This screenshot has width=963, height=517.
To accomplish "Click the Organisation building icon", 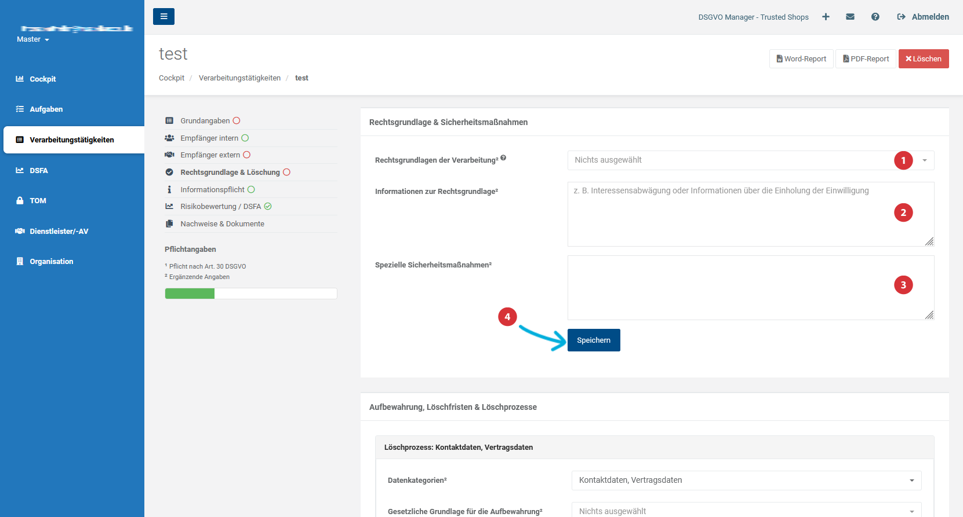I will click(20, 261).
